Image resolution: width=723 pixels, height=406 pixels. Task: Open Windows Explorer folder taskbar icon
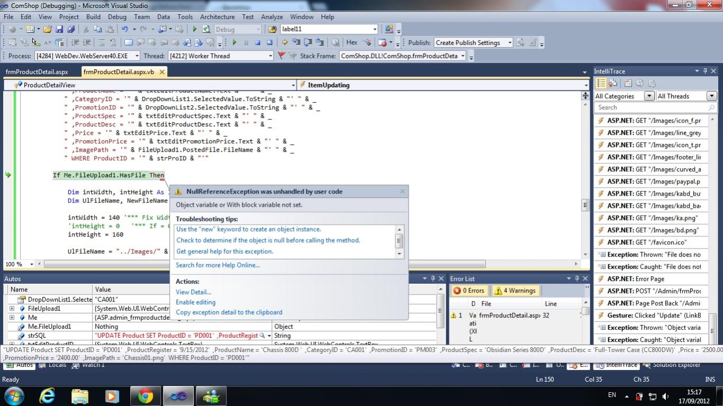click(x=80, y=396)
